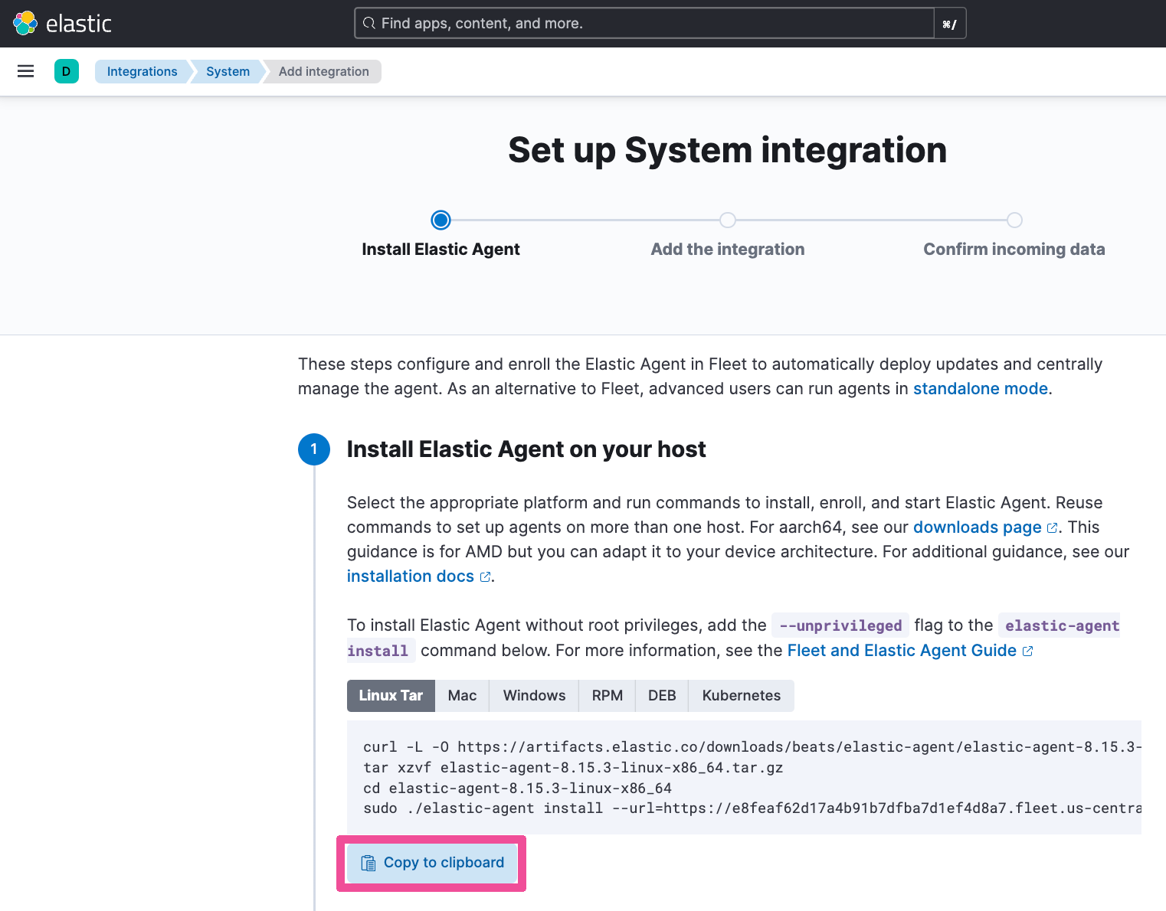Image resolution: width=1166 pixels, height=911 pixels.
Task: Click external icon beside Fleet Agent Guide
Action: tap(1028, 651)
